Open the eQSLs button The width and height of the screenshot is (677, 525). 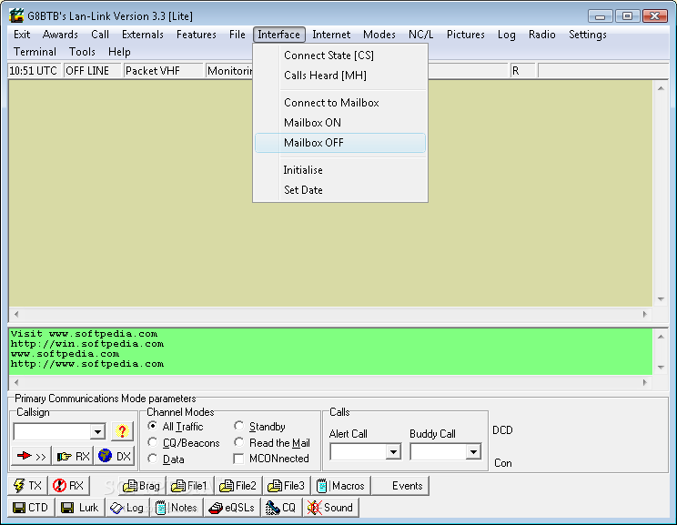[232, 508]
